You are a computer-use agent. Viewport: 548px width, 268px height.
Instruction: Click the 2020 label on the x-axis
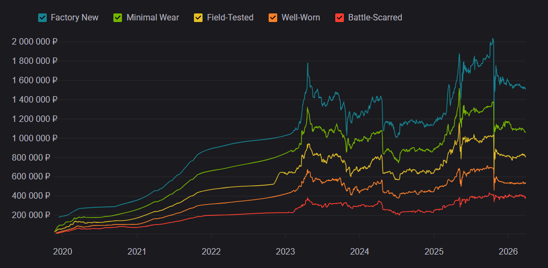[x=63, y=251]
